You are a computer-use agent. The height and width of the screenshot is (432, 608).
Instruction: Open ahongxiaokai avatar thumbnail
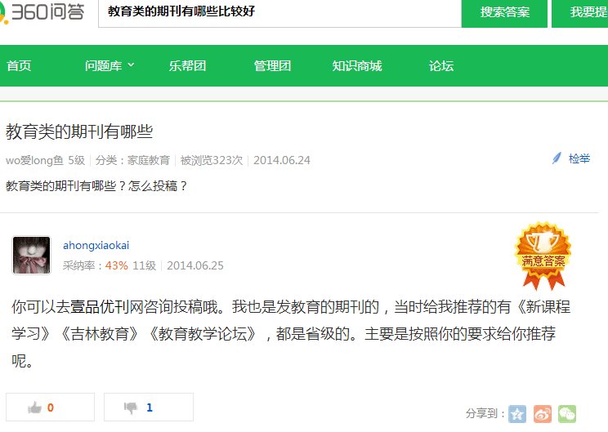(x=31, y=255)
